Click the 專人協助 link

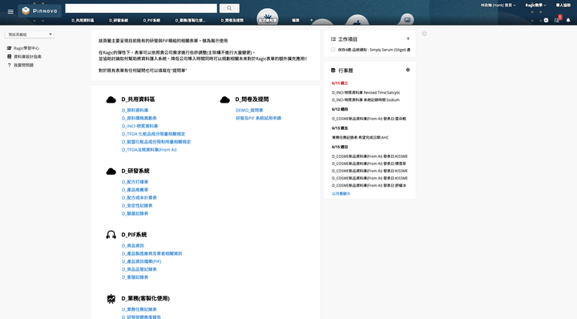(563, 5)
